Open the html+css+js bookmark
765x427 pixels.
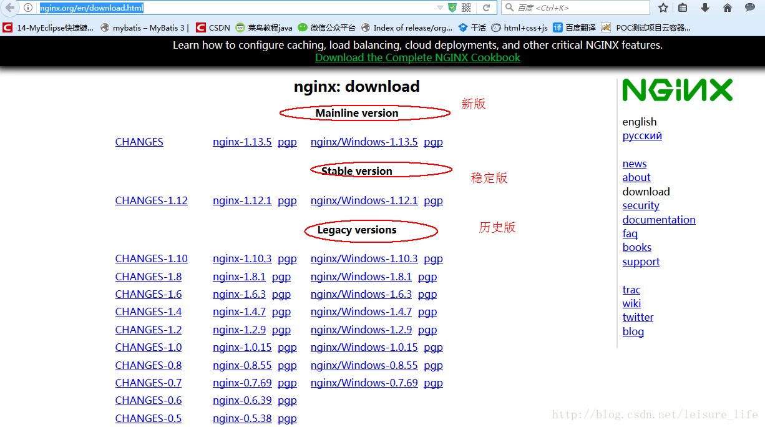pos(519,27)
